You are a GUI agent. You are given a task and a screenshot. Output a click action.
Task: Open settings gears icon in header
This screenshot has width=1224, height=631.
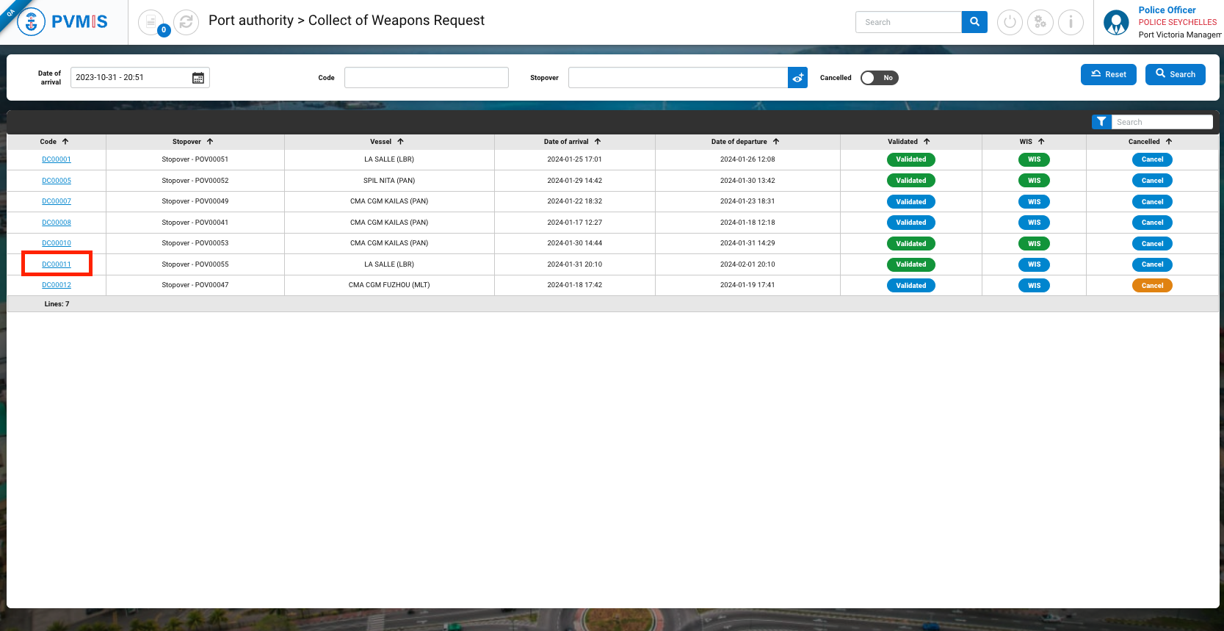[x=1040, y=22]
